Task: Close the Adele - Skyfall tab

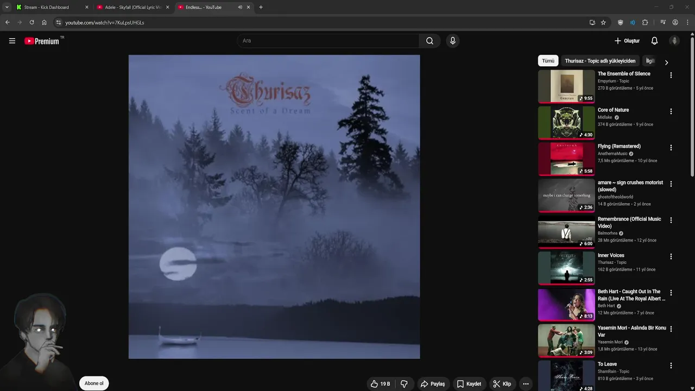Action: [167, 7]
